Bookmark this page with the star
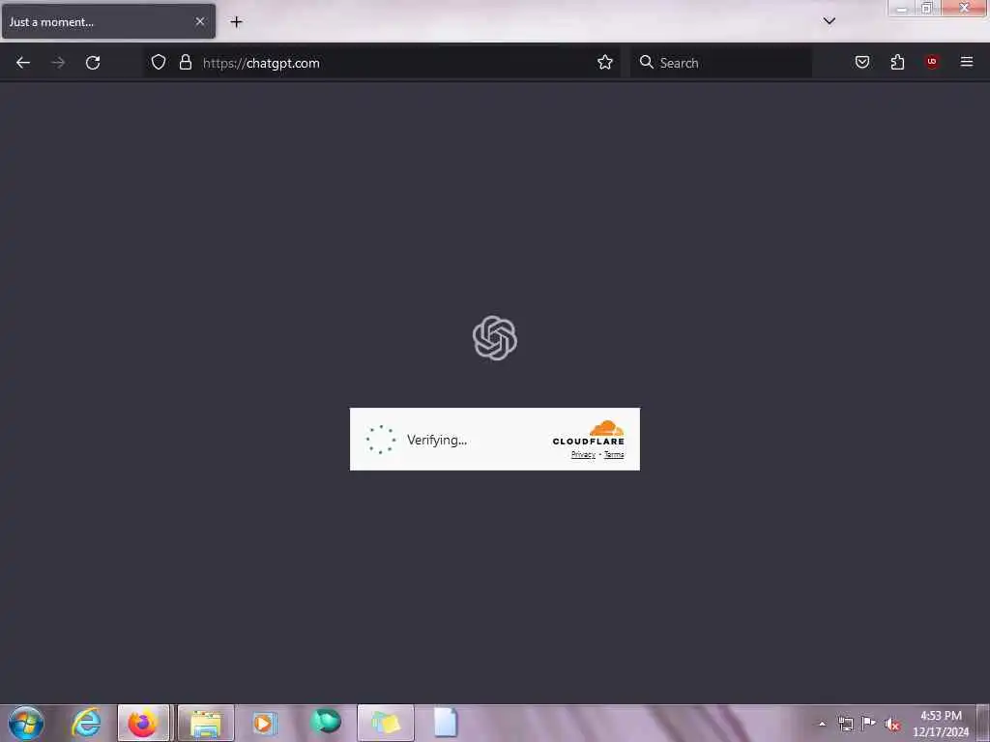Image resolution: width=990 pixels, height=742 pixels. (x=605, y=62)
